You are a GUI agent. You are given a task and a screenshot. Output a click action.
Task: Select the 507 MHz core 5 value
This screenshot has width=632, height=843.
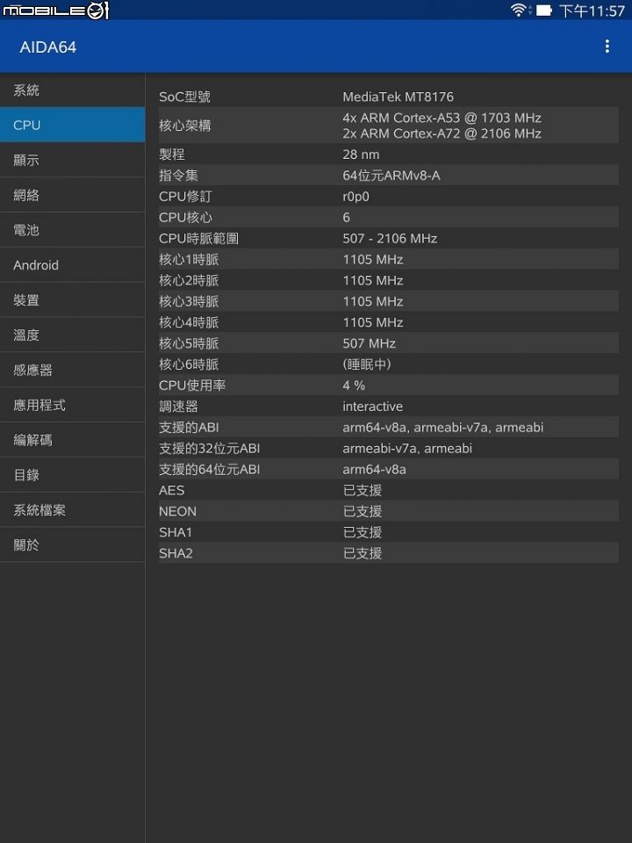click(x=370, y=343)
